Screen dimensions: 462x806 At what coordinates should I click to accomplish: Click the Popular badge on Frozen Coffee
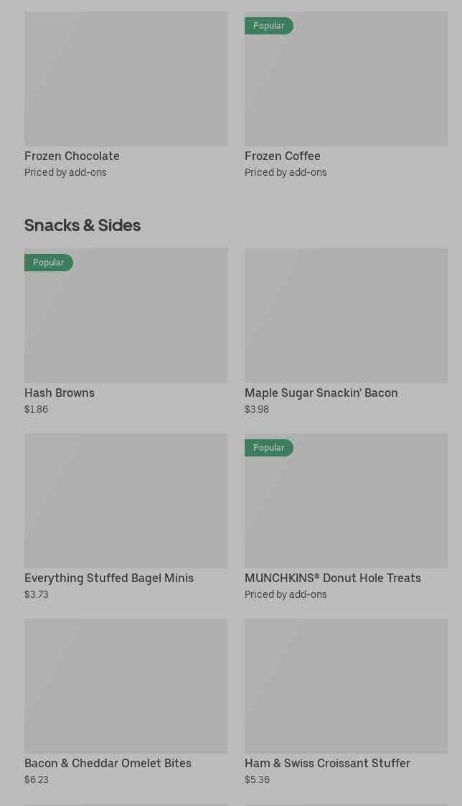pyautogui.click(x=269, y=26)
